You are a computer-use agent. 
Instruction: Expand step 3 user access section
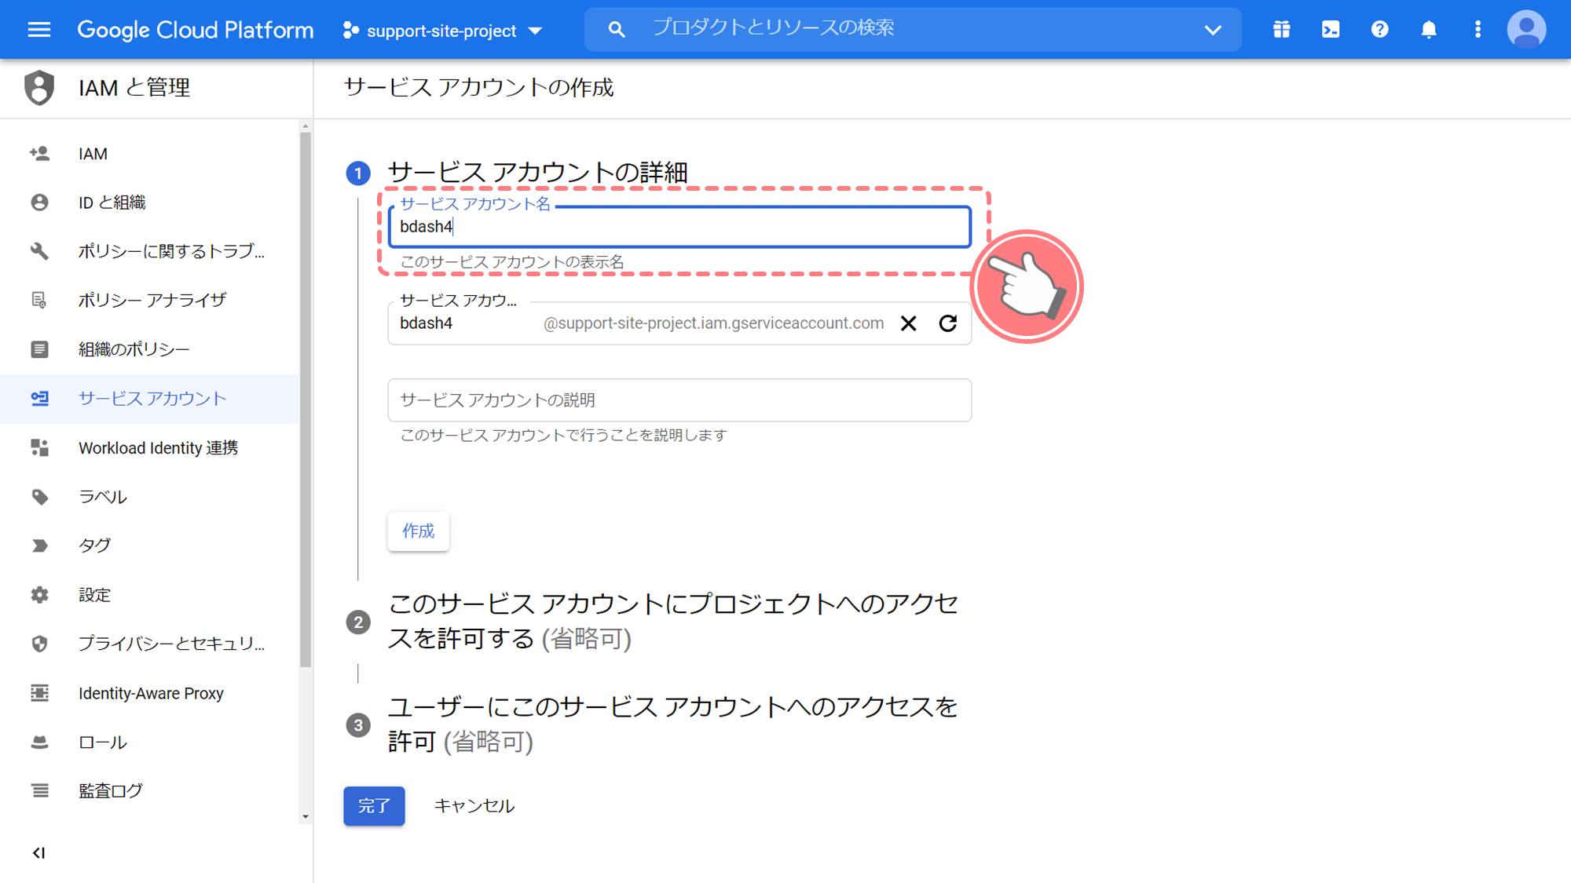[672, 724]
